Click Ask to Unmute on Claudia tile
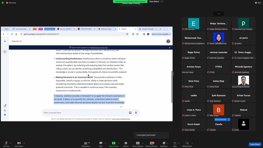Screen dimensions: 263x148 pyautogui.click(x=221, y=120)
